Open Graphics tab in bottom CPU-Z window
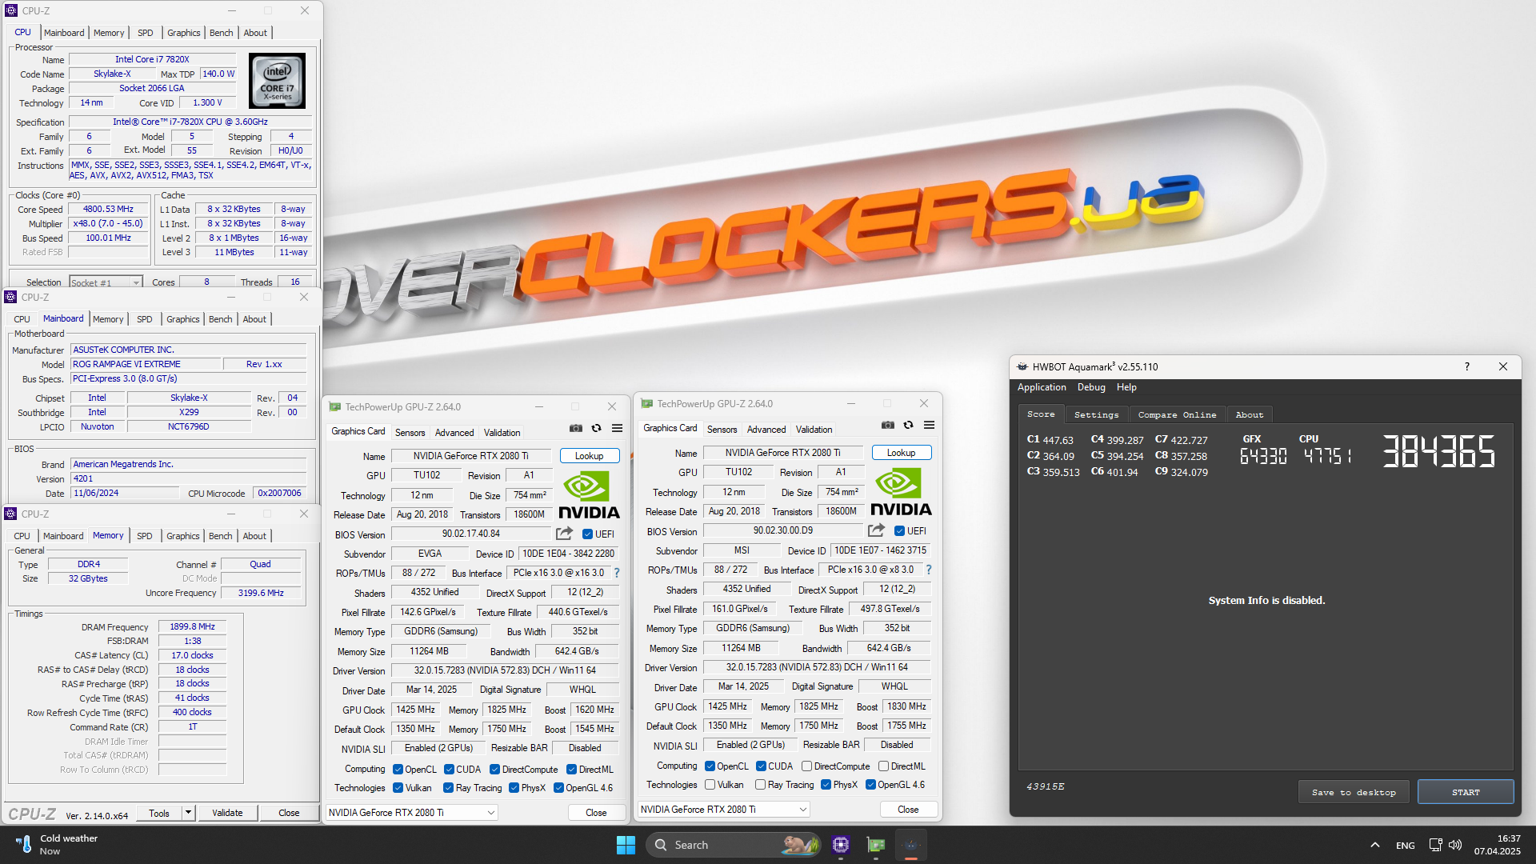 (183, 536)
